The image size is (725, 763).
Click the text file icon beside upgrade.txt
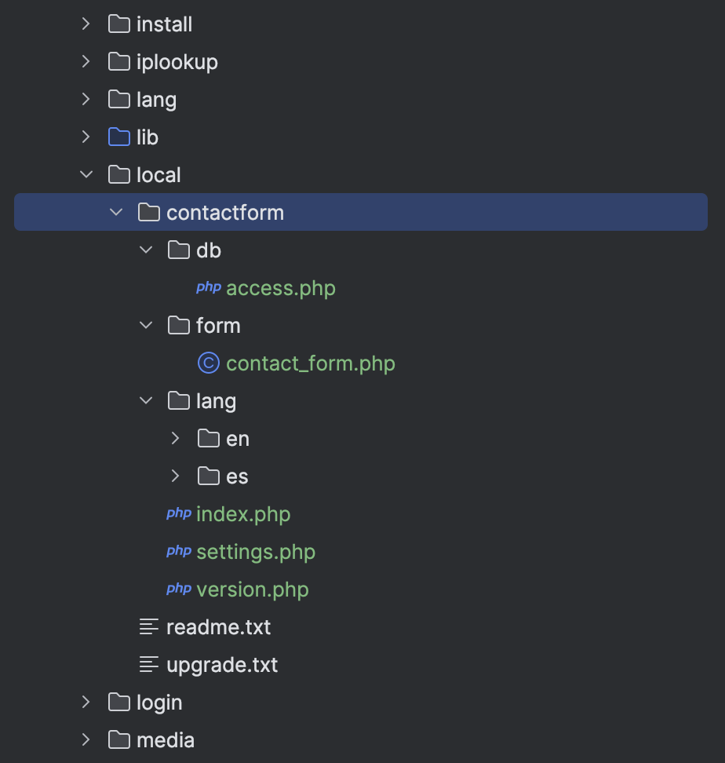pyautogui.click(x=149, y=664)
